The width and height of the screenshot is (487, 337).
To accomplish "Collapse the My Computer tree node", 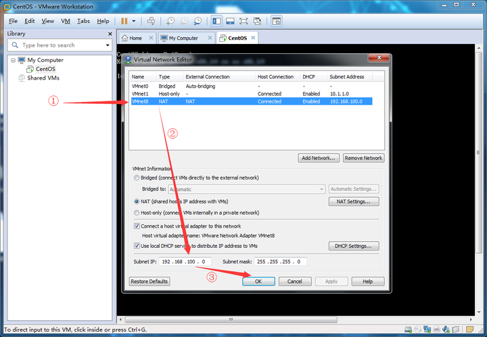I will pyautogui.click(x=13, y=60).
